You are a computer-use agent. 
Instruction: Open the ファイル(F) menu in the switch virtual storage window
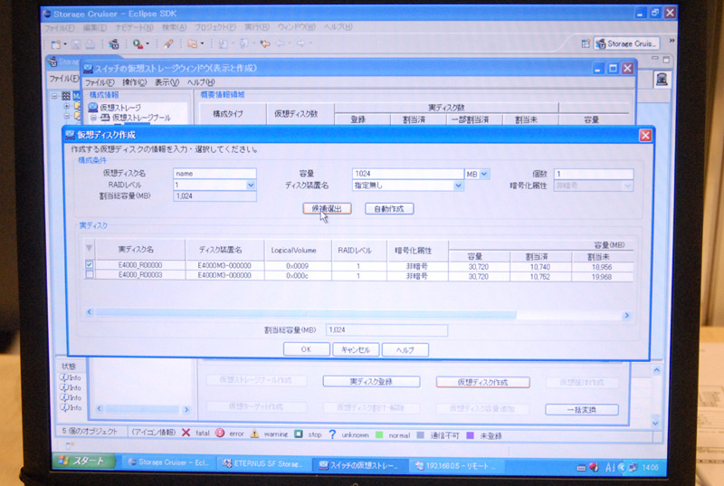[x=100, y=82]
